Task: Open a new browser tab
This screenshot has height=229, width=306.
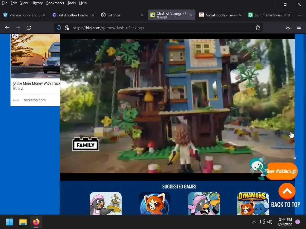Action: 300,15
